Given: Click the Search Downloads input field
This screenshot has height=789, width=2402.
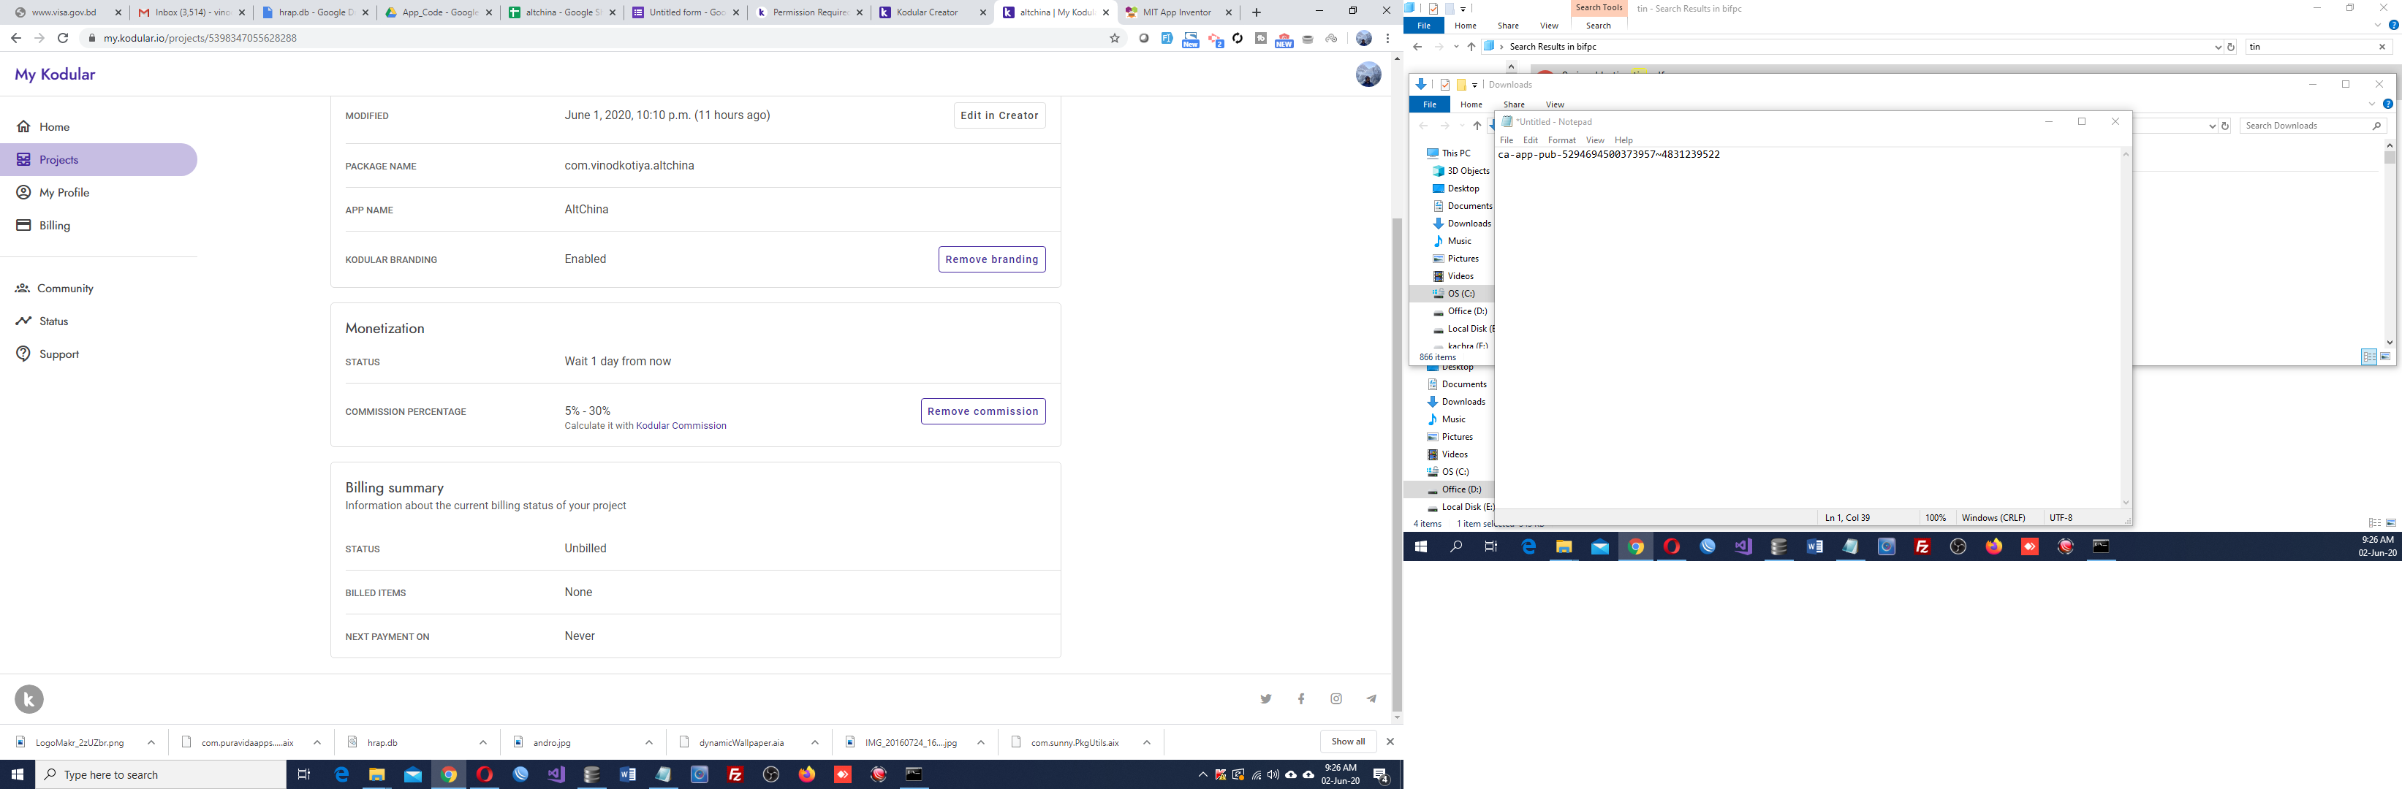Looking at the screenshot, I should [x=2303, y=126].
